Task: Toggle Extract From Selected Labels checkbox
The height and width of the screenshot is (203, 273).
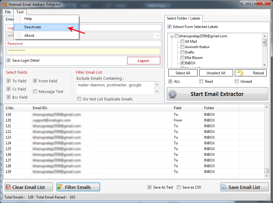Action: pos(169,27)
